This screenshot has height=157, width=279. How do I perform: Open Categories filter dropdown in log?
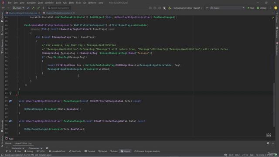point(35,148)
